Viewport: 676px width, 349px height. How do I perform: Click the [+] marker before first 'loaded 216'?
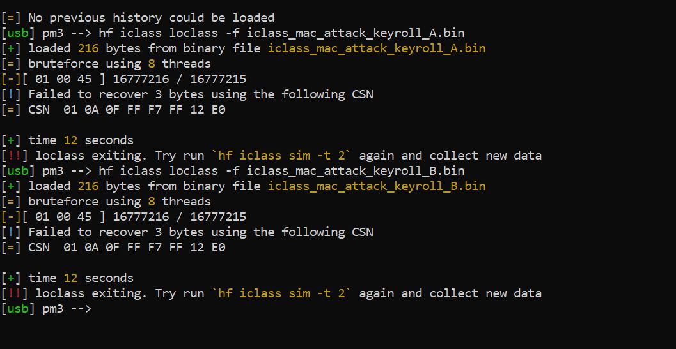[11, 48]
